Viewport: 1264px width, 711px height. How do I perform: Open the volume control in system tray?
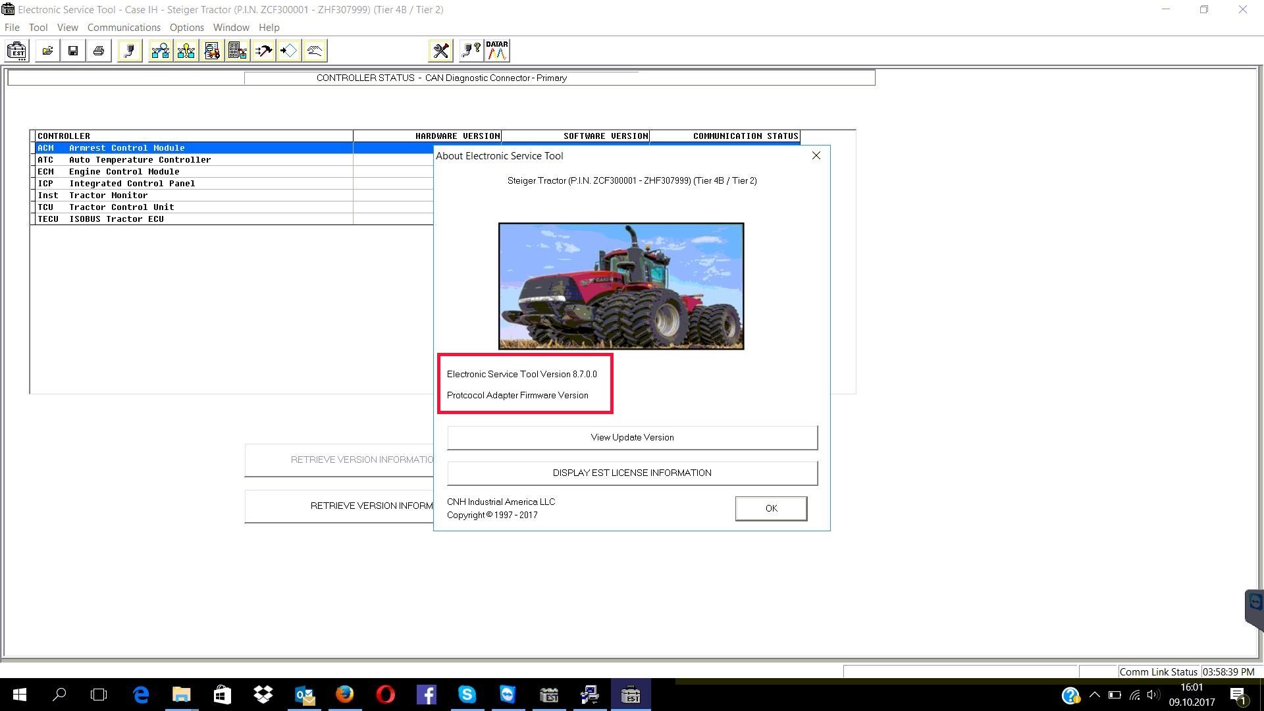click(1153, 695)
